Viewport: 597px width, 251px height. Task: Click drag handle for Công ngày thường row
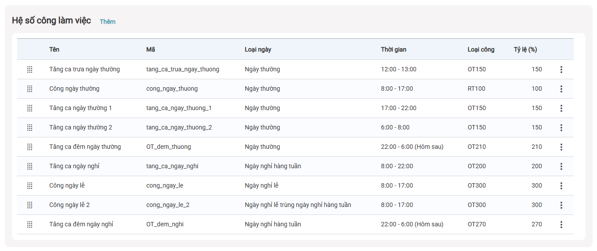coord(30,89)
